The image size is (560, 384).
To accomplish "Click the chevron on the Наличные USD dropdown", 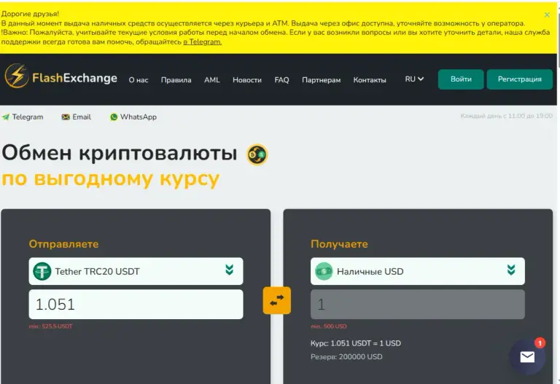I will 511,270.
